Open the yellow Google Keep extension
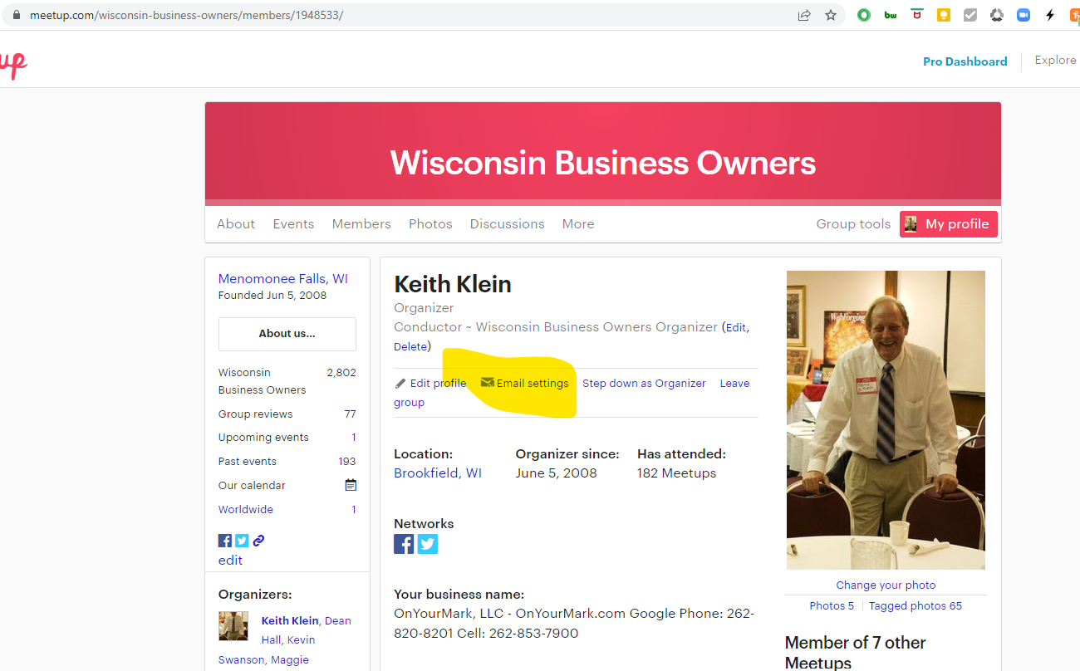The height and width of the screenshot is (671, 1080). point(944,15)
